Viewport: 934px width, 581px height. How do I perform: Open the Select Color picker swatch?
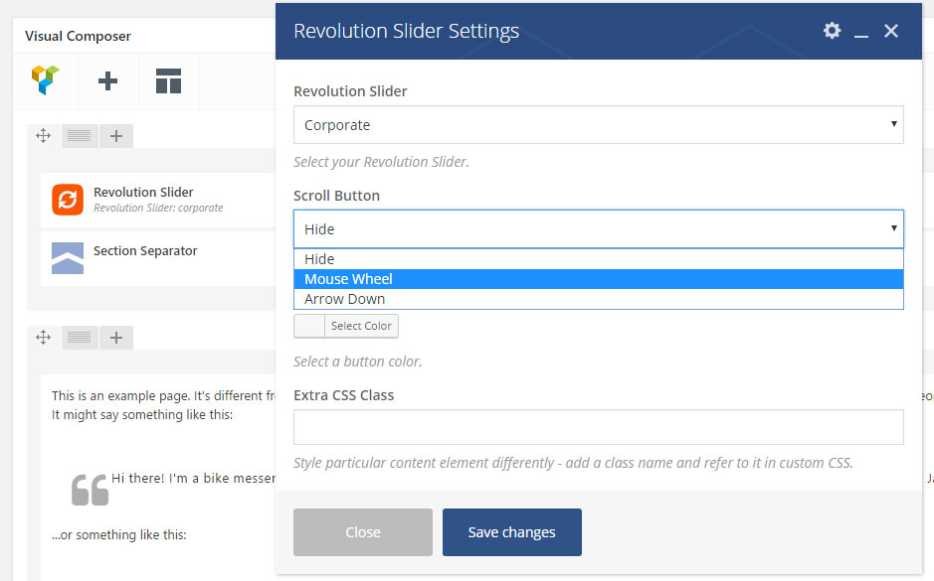[310, 326]
